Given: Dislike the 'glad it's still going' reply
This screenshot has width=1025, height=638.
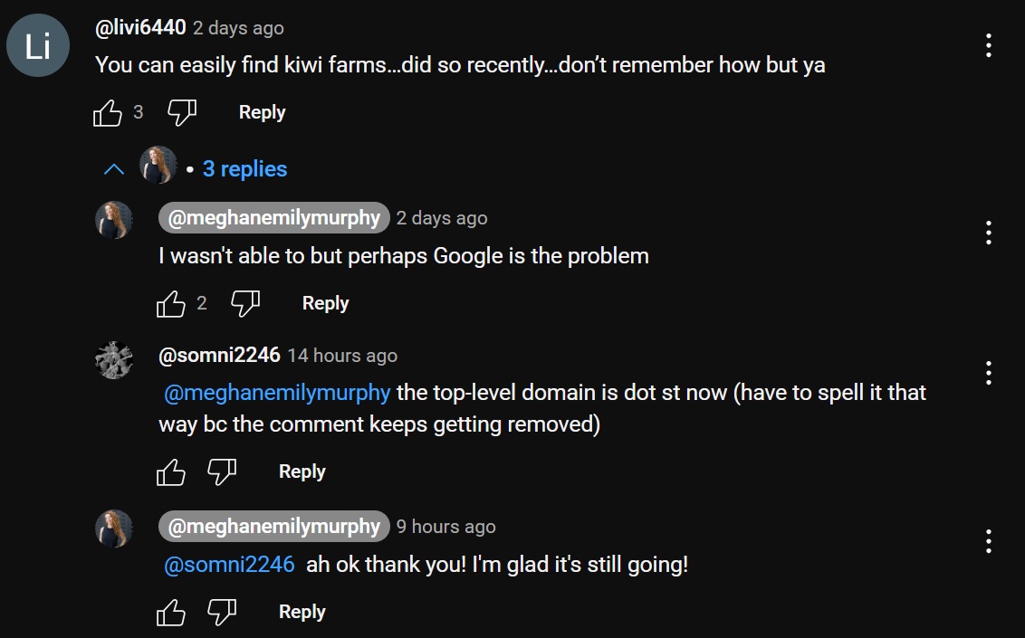Looking at the screenshot, I should tap(222, 613).
